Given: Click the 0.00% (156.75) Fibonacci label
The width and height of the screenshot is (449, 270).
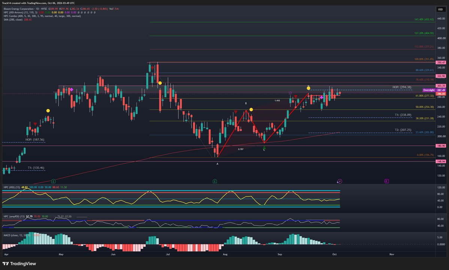Looking at the screenshot, I should [425, 155].
